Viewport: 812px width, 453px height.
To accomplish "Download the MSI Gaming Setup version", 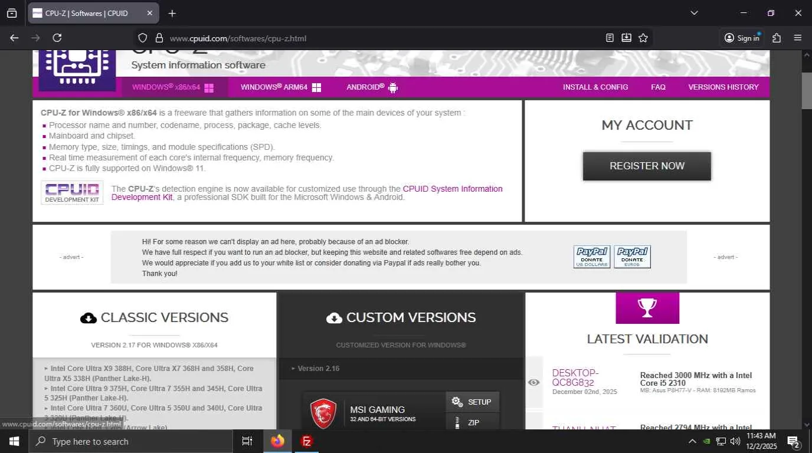I will (472, 402).
